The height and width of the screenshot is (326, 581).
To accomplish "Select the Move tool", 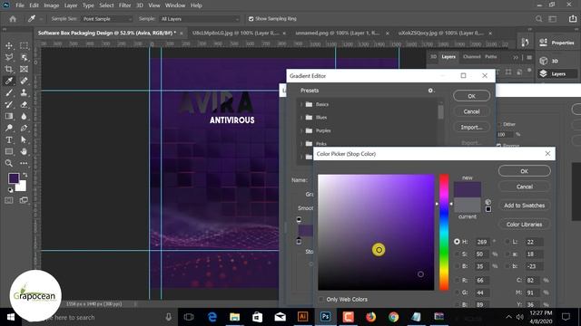I will tap(9, 45).
